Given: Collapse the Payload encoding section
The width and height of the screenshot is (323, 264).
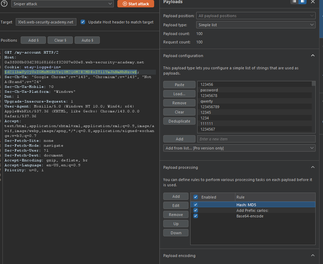Looking at the screenshot, I should [x=313, y=255].
